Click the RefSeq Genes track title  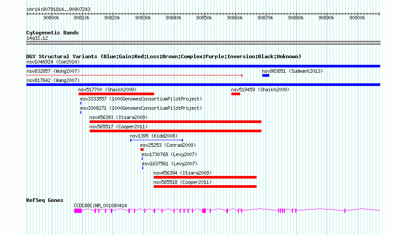click(x=45, y=200)
